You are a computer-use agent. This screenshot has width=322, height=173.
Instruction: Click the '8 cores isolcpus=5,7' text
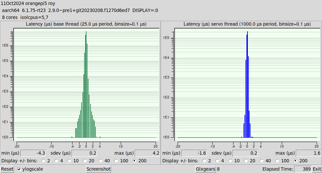[25, 17]
